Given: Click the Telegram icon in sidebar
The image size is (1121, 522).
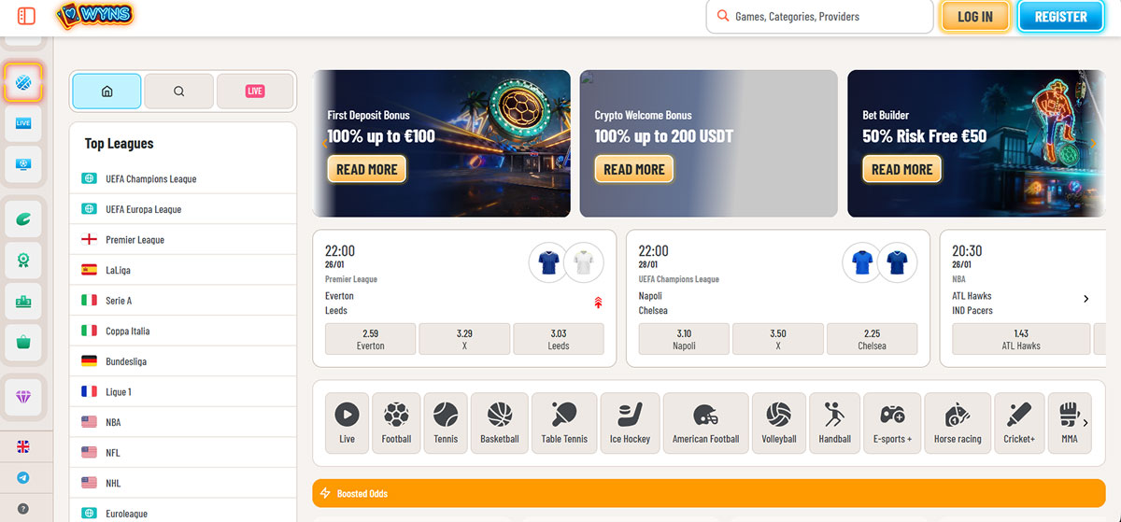Looking at the screenshot, I should 23,477.
